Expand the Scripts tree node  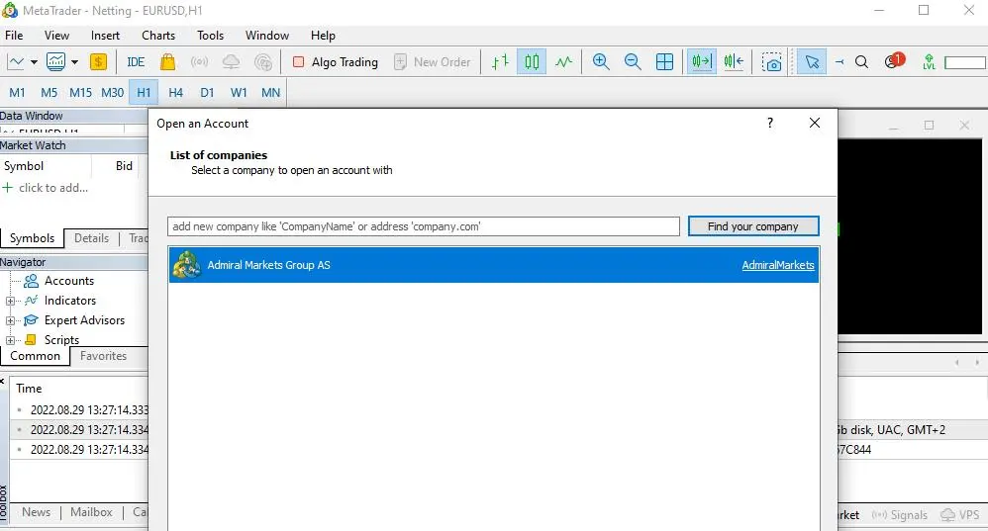click(x=10, y=340)
